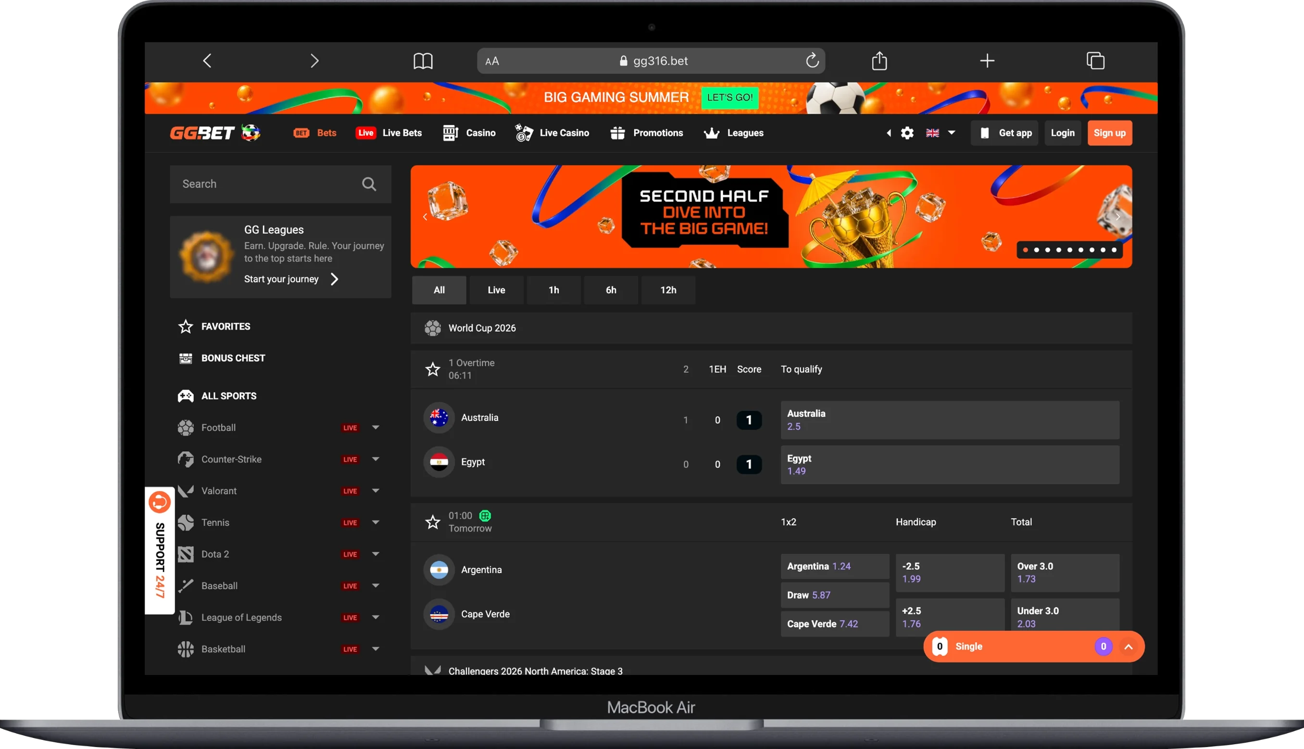Select Tennis in the sports list
The width and height of the screenshot is (1304, 749).
click(215, 522)
